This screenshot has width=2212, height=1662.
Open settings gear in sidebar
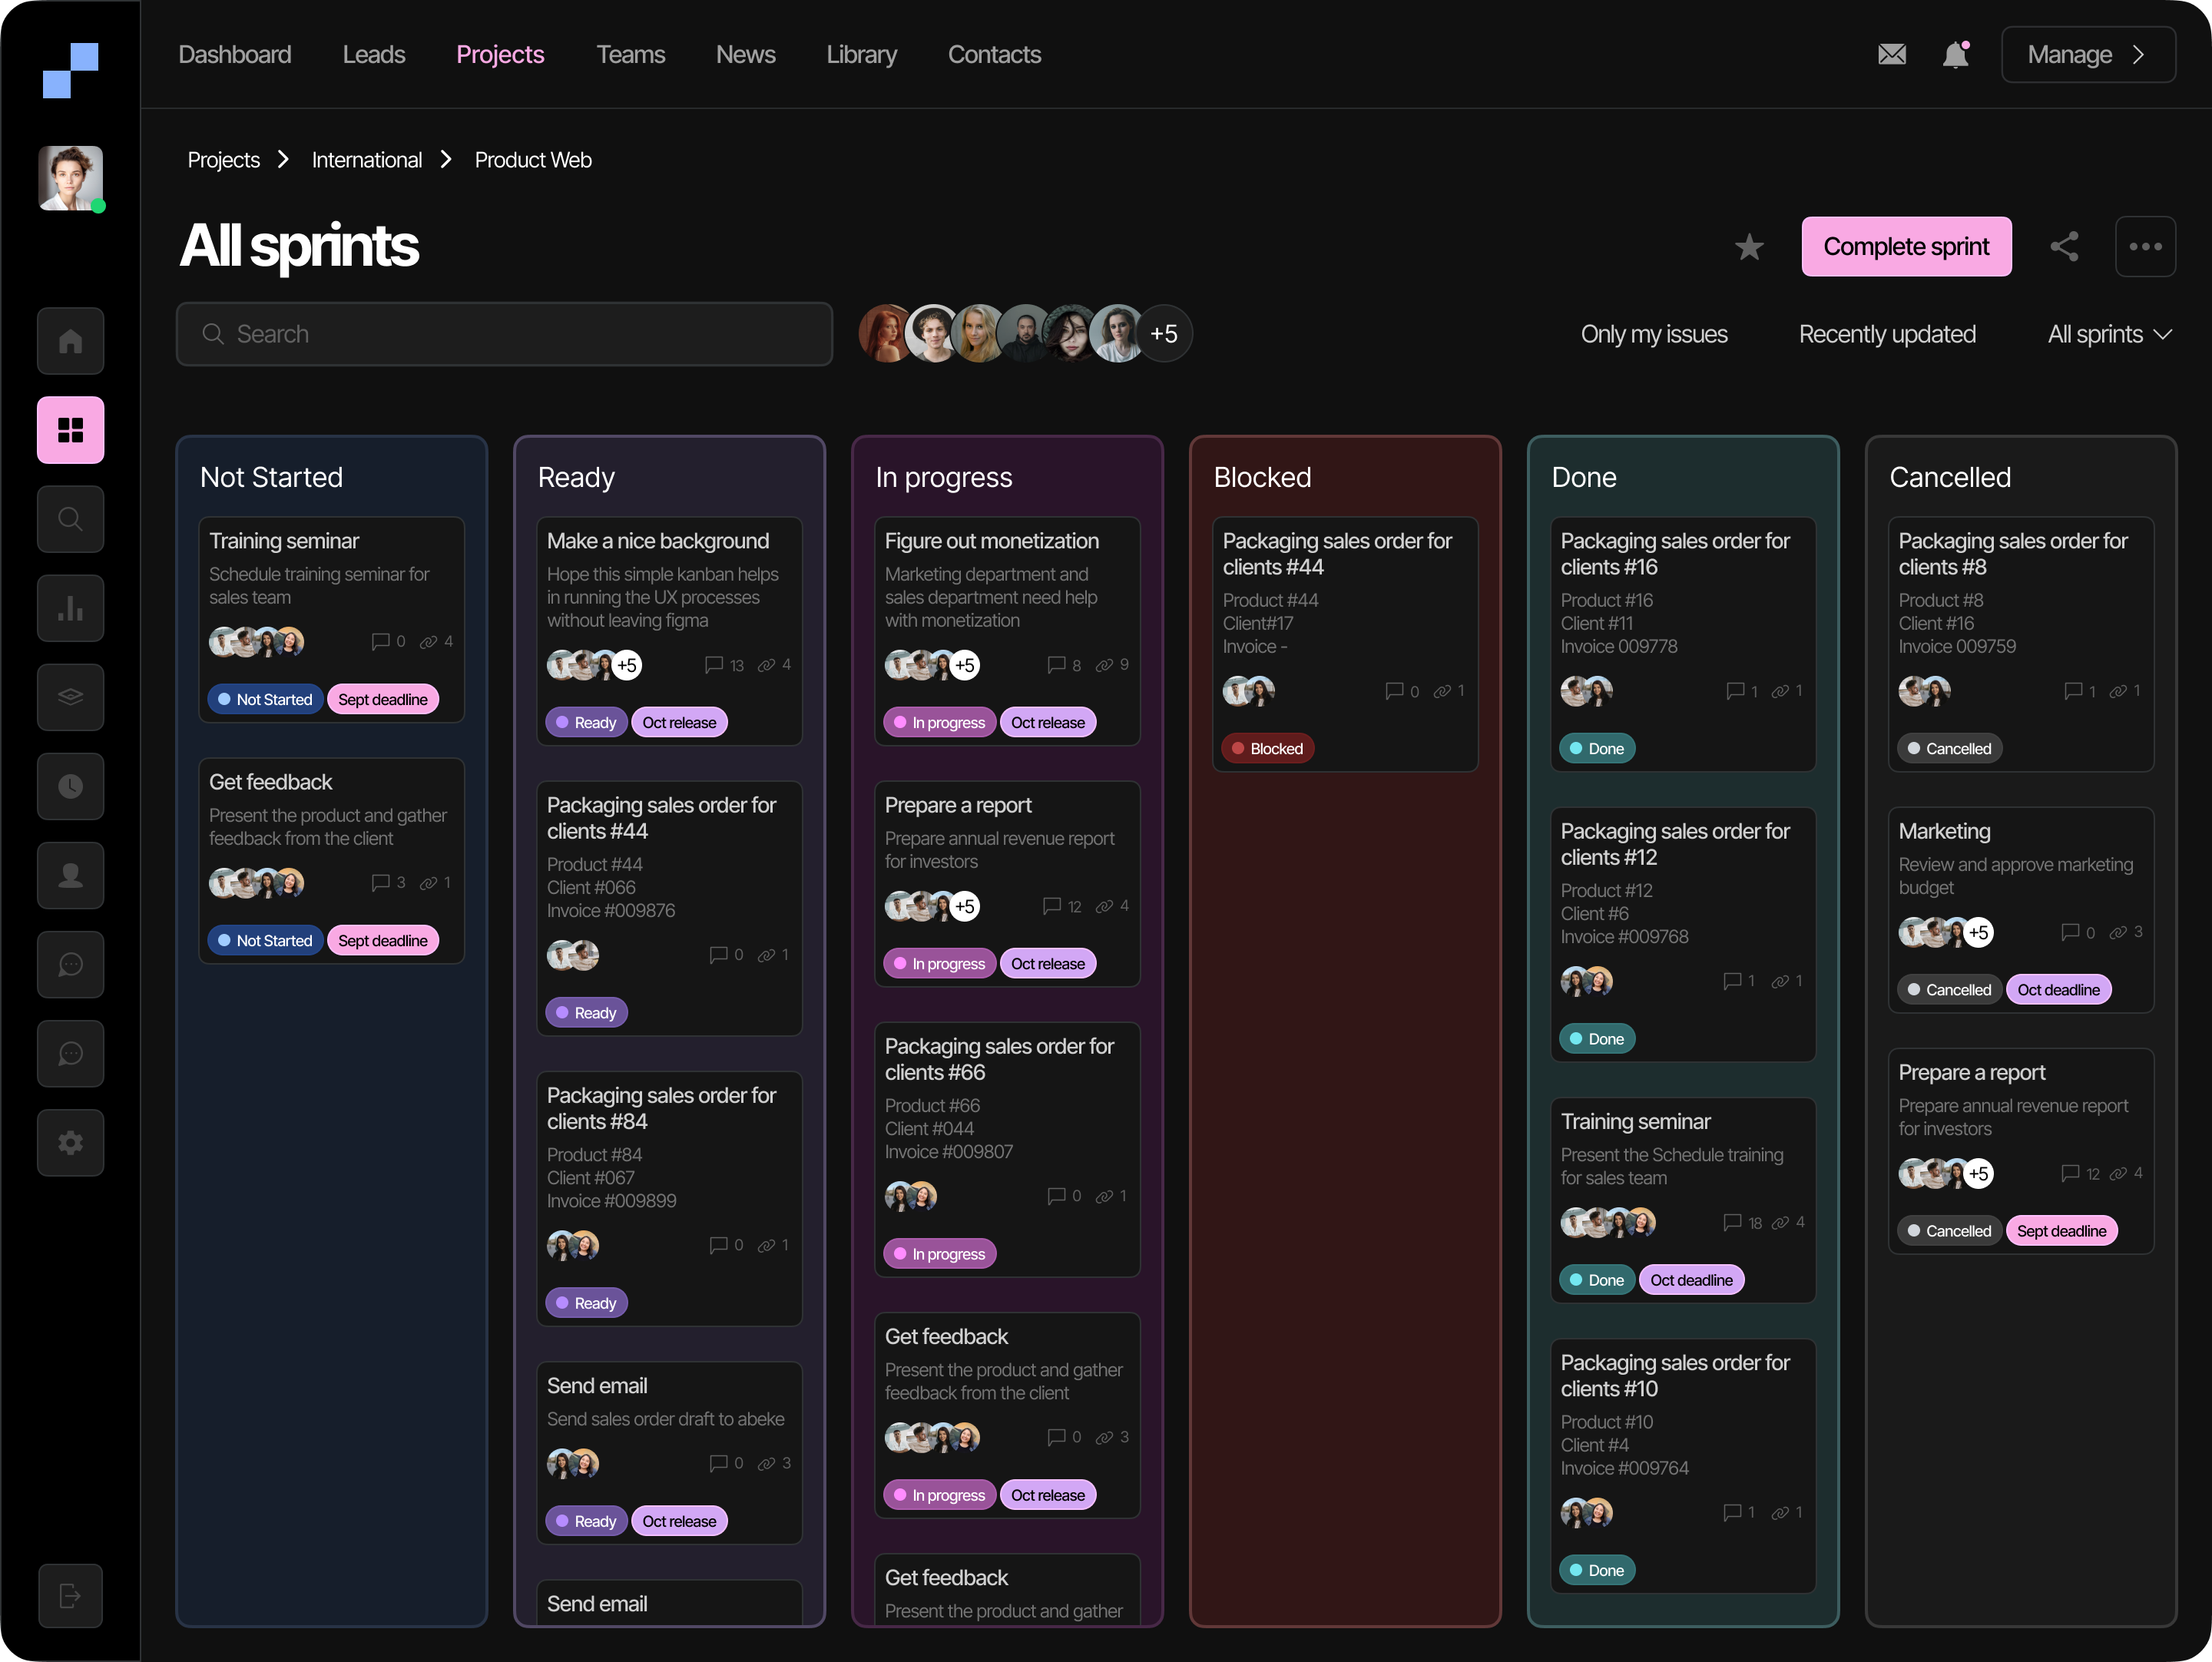tap(70, 1142)
